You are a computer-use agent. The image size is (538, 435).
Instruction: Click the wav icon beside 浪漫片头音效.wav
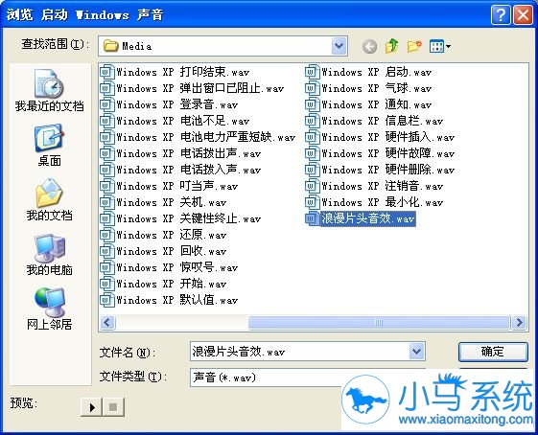point(312,218)
